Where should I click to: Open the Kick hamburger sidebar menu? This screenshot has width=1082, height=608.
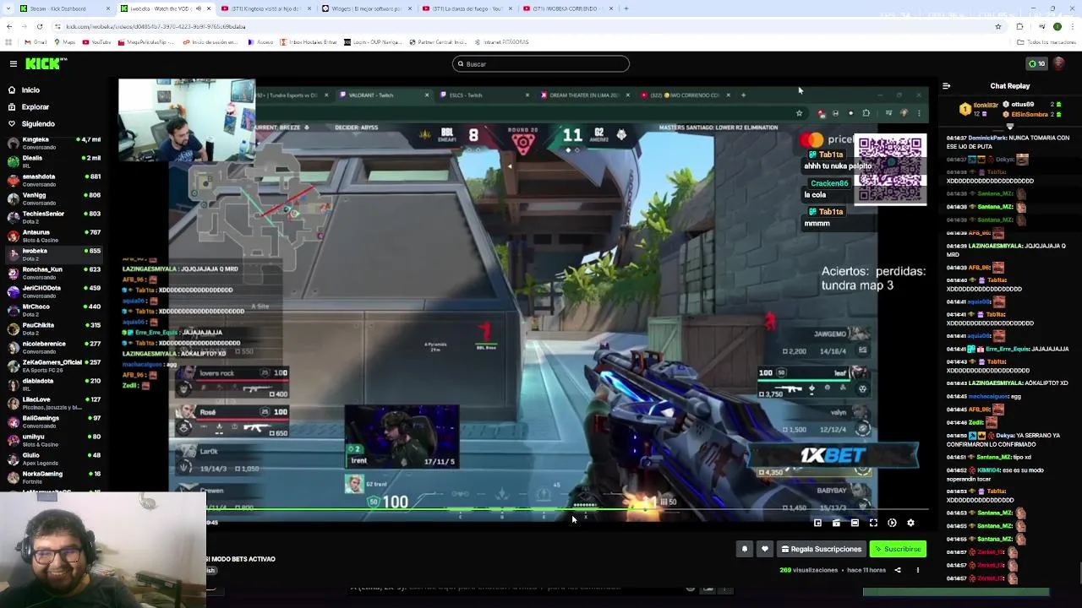tap(14, 64)
